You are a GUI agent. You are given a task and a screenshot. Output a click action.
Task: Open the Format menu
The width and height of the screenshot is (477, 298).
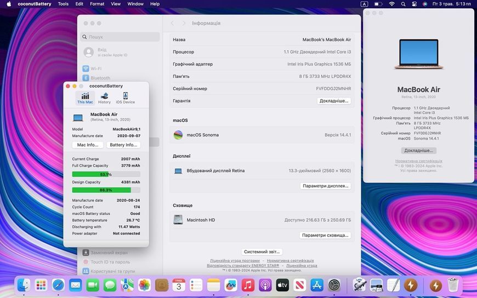point(97,4)
